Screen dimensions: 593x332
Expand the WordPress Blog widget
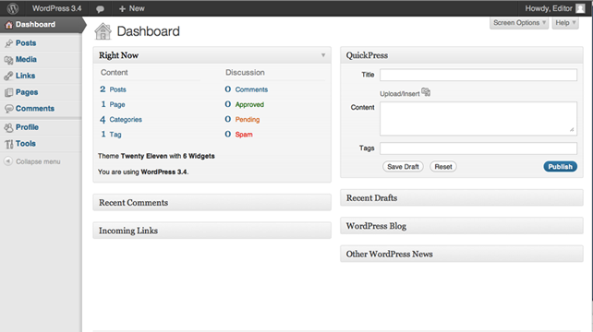coord(462,226)
